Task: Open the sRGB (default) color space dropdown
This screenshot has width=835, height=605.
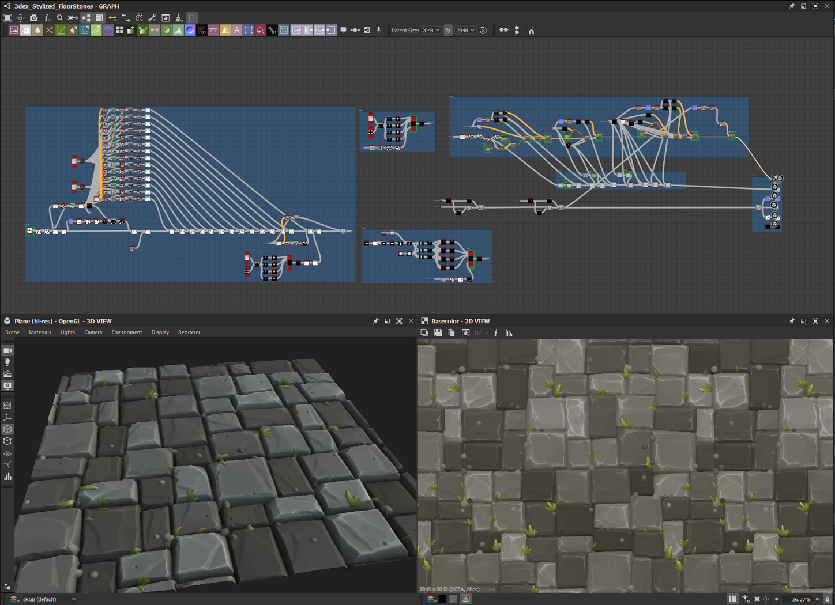Action: coord(49,599)
